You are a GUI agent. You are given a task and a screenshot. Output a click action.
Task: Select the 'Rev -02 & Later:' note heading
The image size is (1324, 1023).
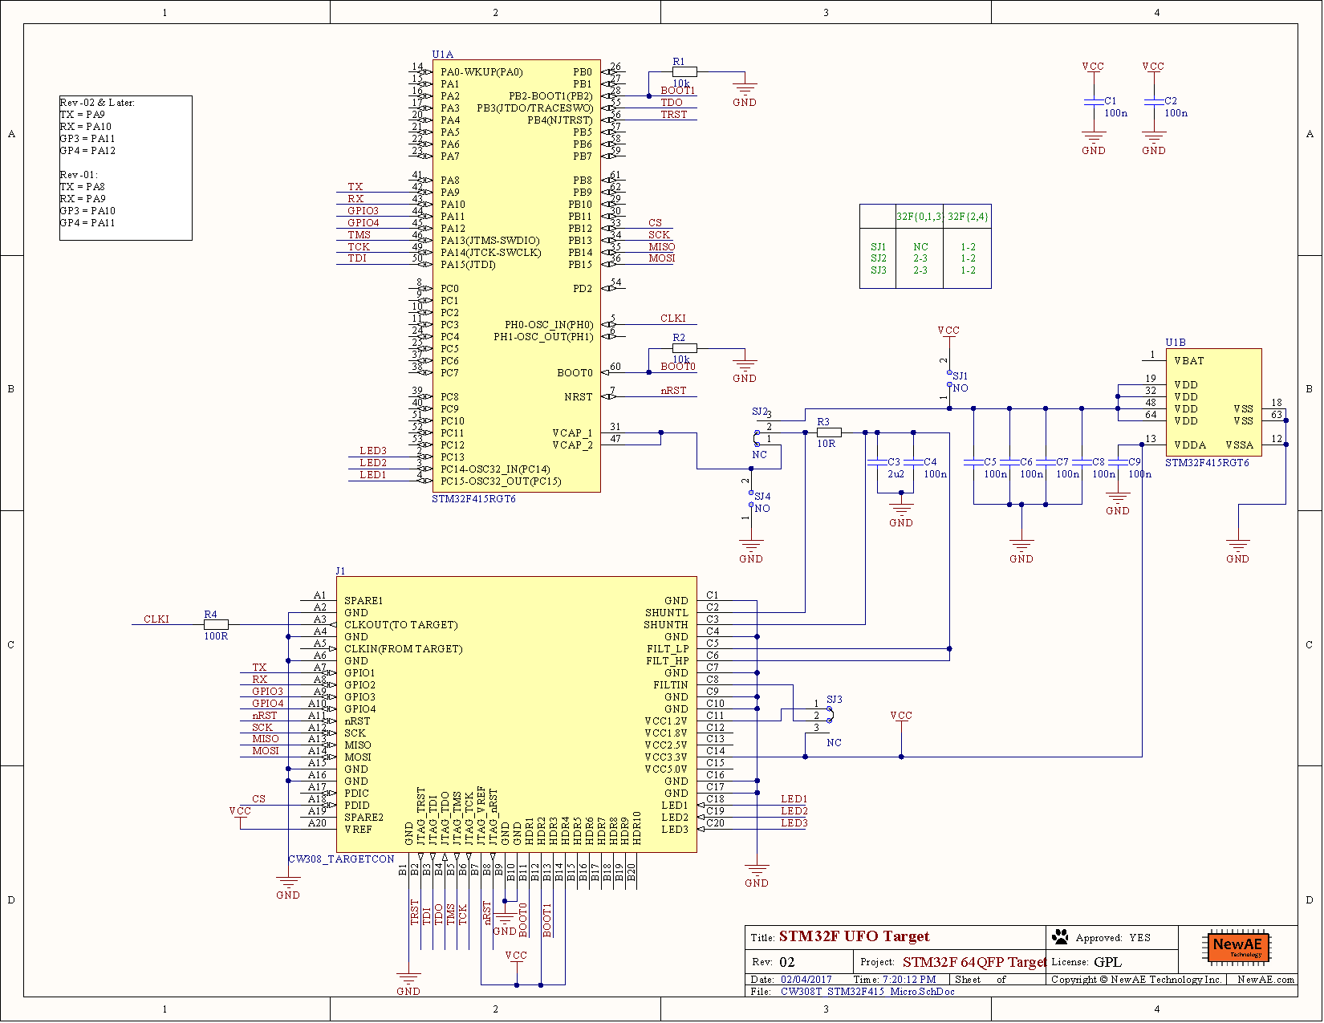coord(97,103)
